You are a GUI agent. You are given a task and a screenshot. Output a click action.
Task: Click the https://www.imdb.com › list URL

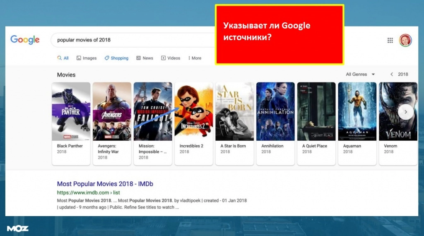(89, 193)
